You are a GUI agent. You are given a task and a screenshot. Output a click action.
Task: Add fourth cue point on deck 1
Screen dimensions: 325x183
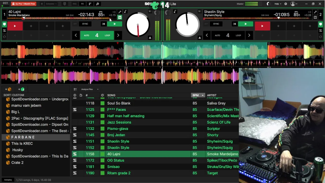pos(62,26)
